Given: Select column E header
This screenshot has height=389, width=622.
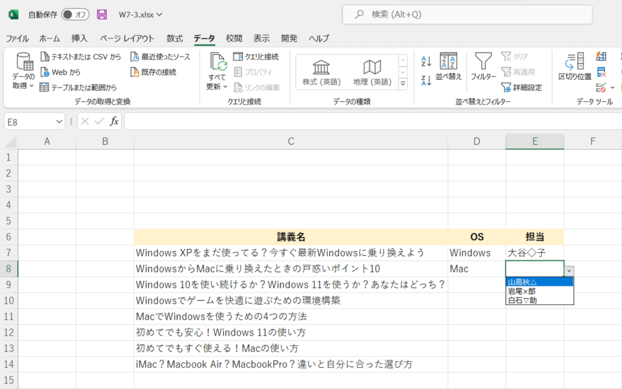Looking at the screenshot, I should point(535,141).
